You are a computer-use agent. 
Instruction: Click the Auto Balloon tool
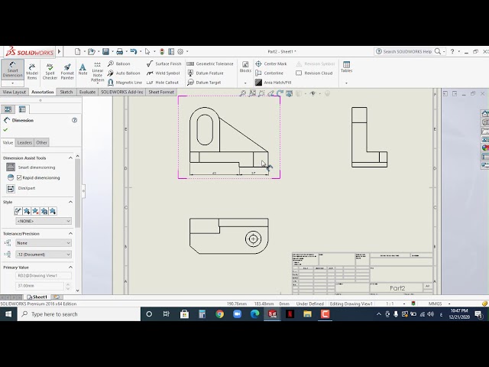pyautogui.click(x=124, y=73)
